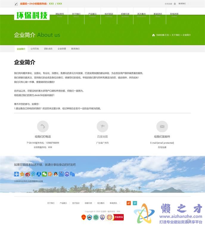
Task: Open the 网站首页 Home nav item
Action: pos(60,15)
